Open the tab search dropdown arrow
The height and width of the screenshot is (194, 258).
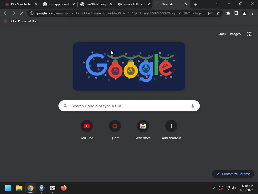[217, 4]
